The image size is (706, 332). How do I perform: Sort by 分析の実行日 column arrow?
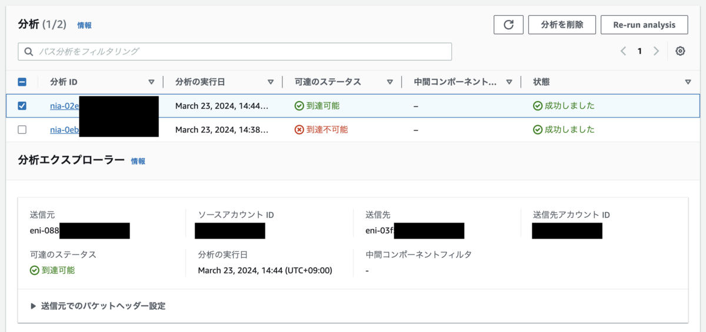point(271,82)
